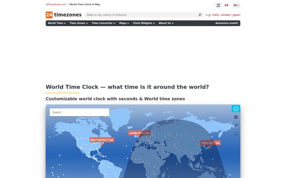
Task: Open the 24TimeZones.com breadcrumb link
Action: 56,4
